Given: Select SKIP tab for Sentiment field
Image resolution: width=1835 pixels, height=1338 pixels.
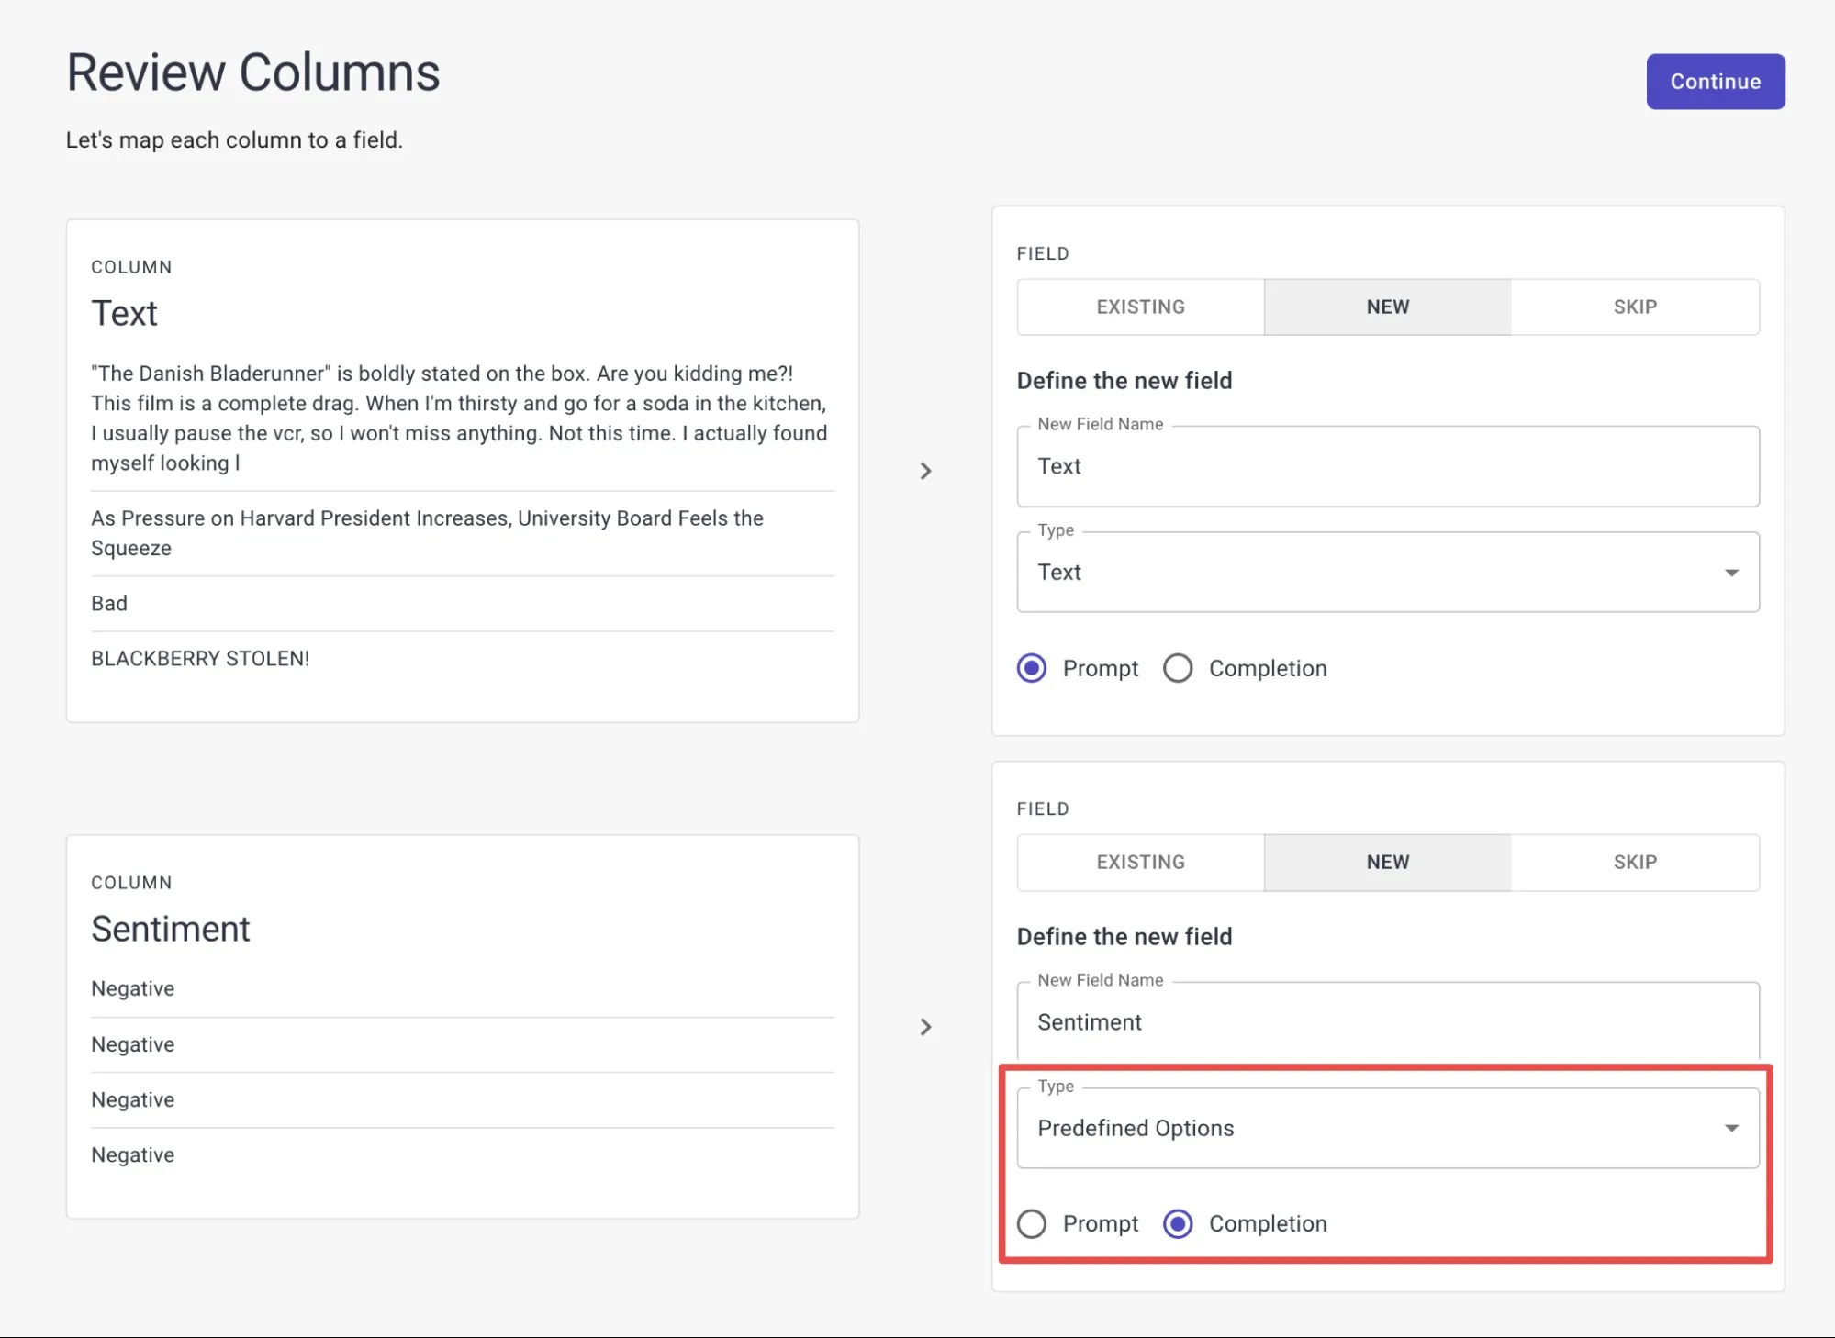Looking at the screenshot, I should click(x=1635, y=863).
